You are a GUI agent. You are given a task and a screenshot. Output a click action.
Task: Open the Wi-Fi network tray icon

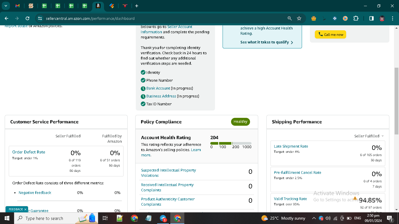pos(335,218)
